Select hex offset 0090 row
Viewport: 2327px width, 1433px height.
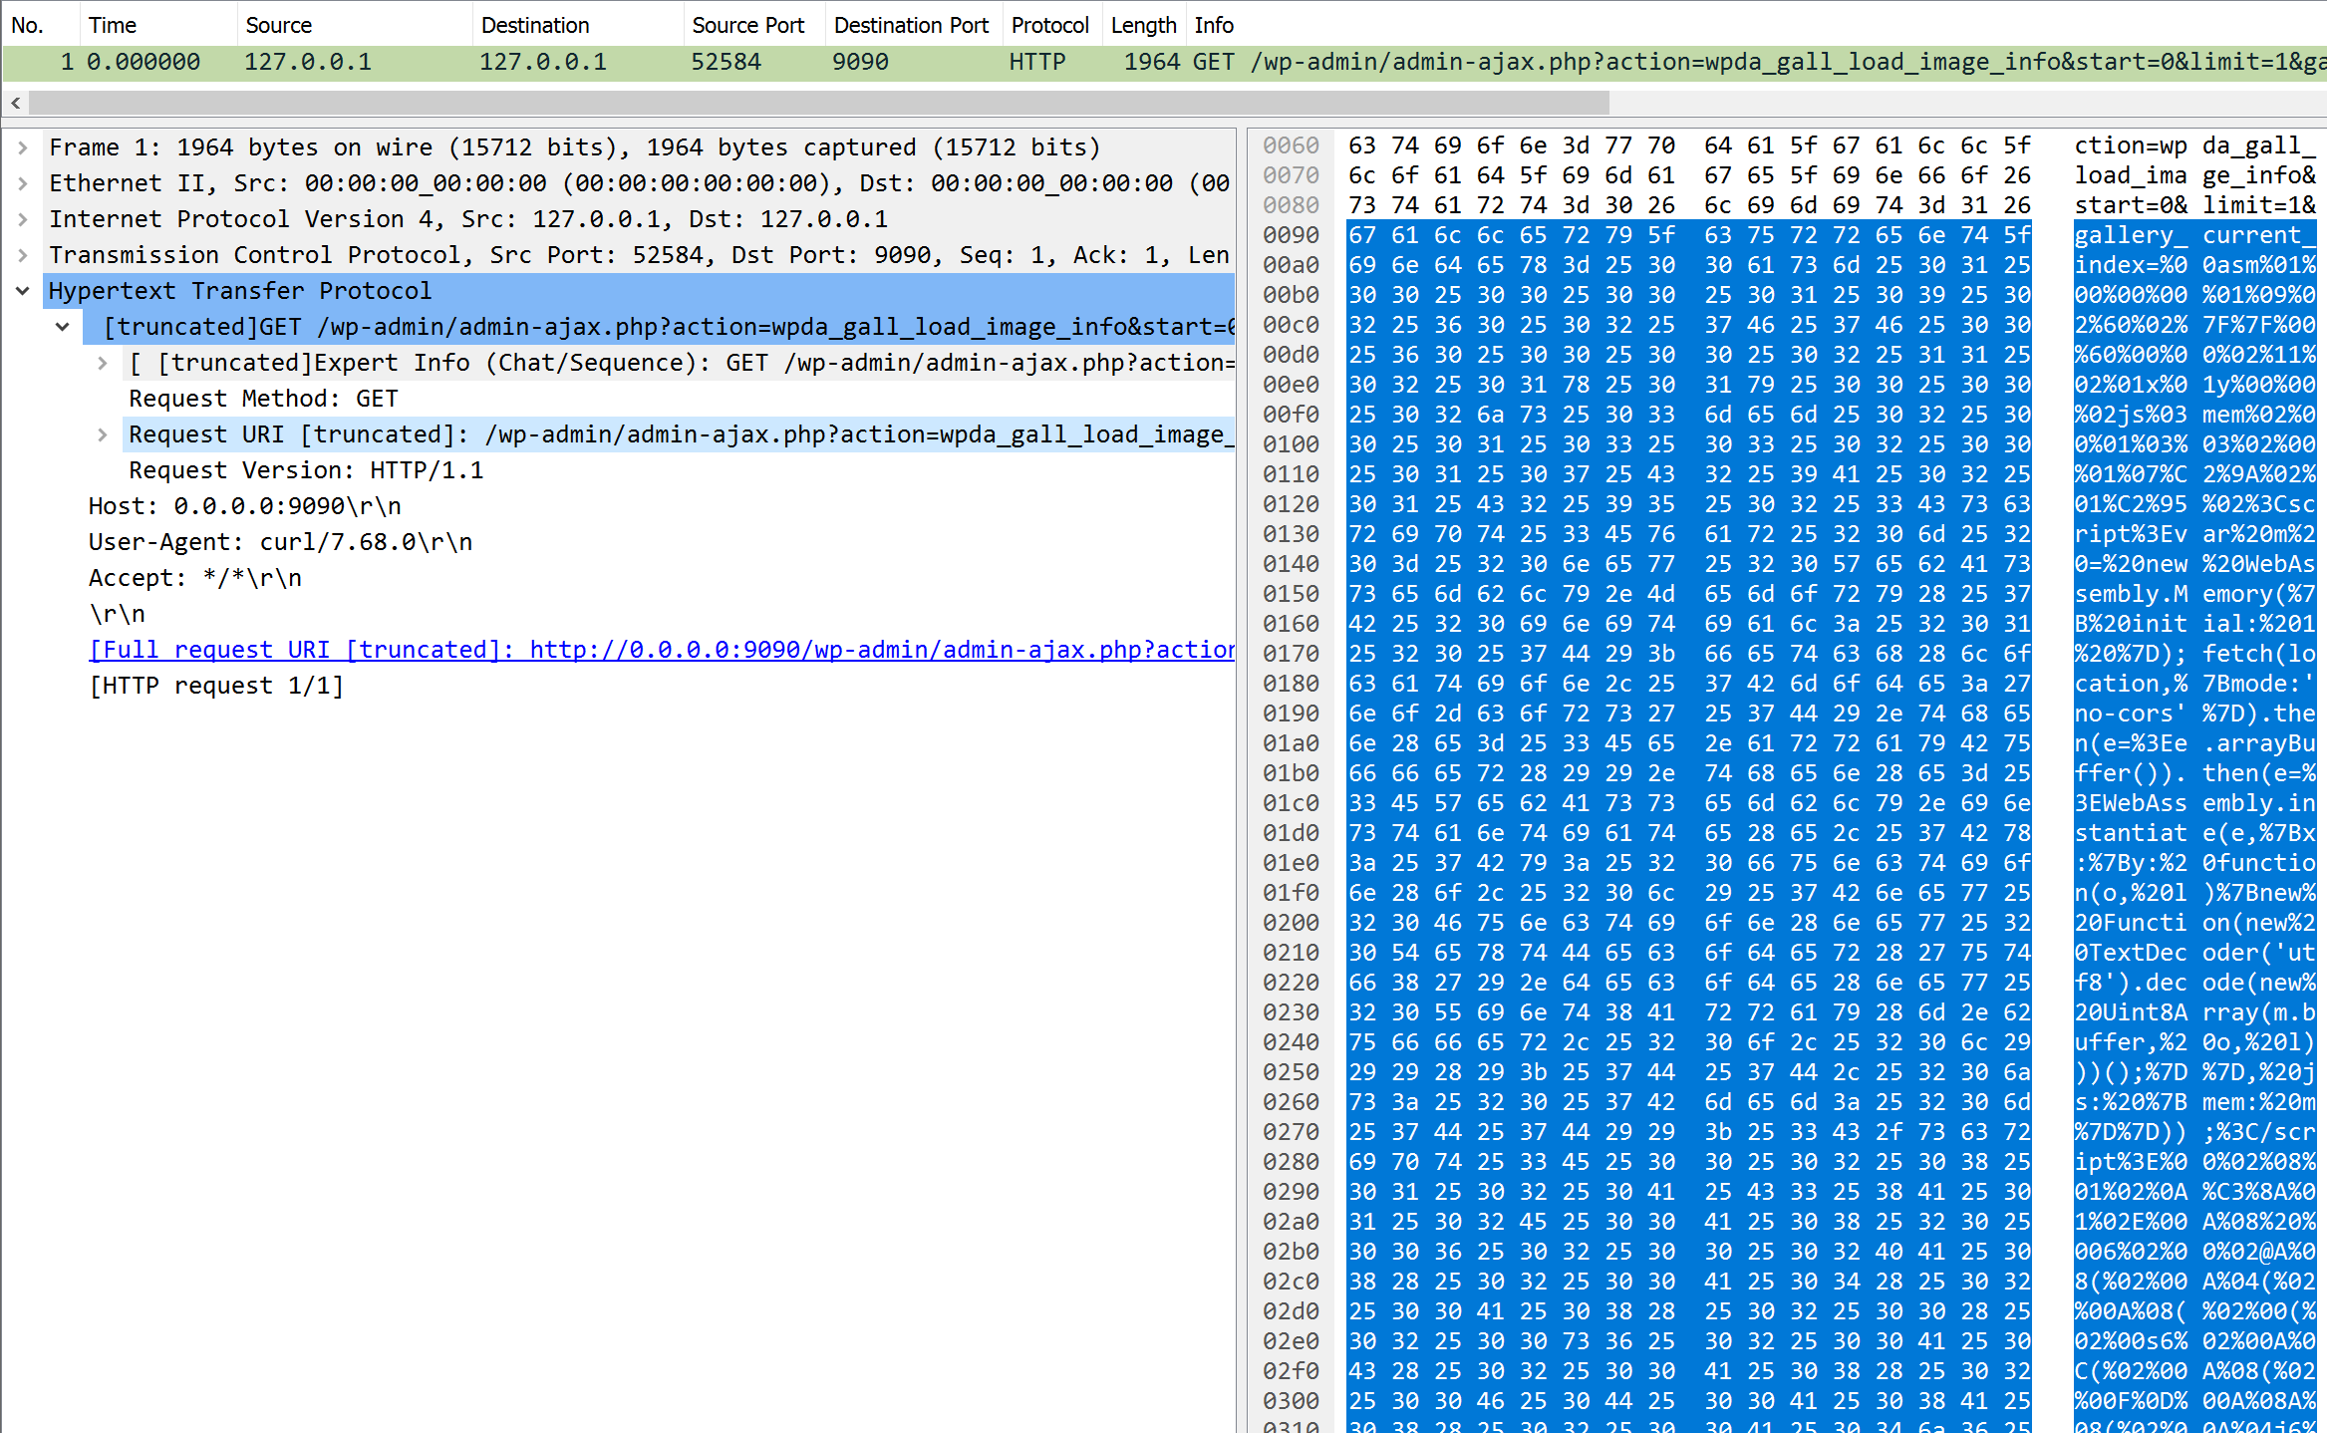pyautogui.click(x=1291, y=235)
